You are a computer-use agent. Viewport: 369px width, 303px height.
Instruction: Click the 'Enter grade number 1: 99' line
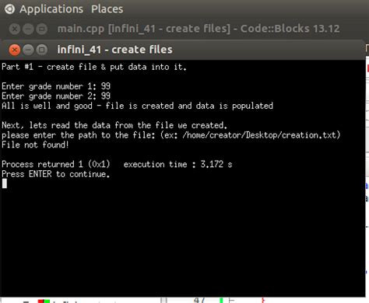click(x=56, y=86)
